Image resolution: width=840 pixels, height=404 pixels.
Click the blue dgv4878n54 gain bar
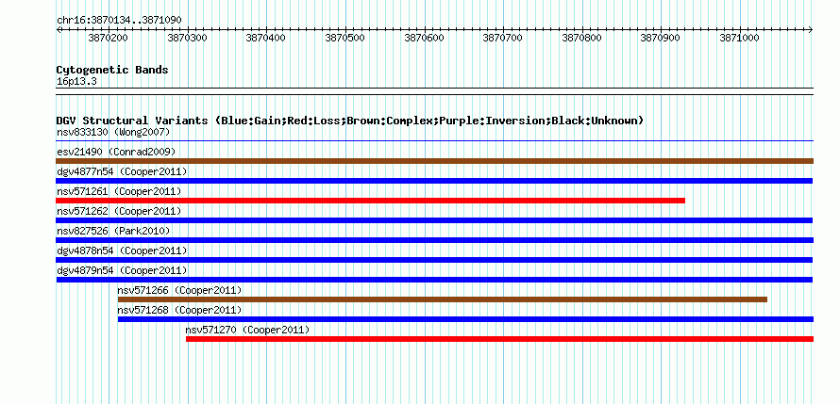coord(434,260)
